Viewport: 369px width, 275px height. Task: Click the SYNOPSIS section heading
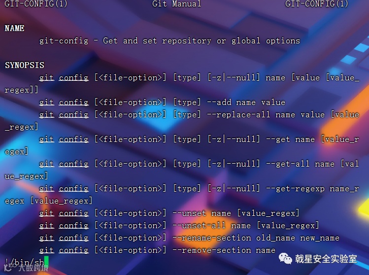pos(25,65)
